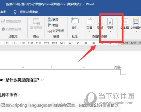Screen dimensions: 141x112
Task: Click the 页眉 header icon
Action: (x=89, y=22)
